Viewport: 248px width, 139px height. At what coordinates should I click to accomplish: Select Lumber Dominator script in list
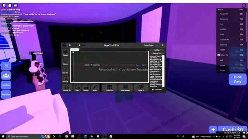click(x=156, y=76)
